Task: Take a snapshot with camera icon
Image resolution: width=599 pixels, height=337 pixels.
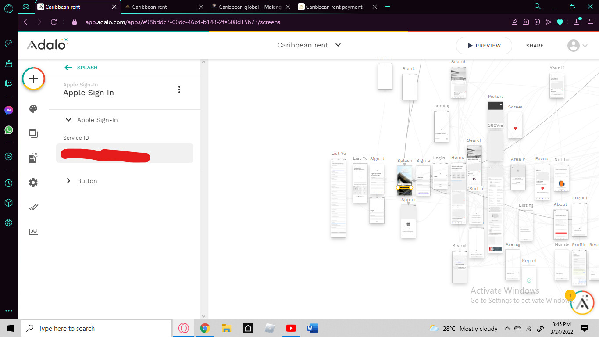Action: point(526,22)
